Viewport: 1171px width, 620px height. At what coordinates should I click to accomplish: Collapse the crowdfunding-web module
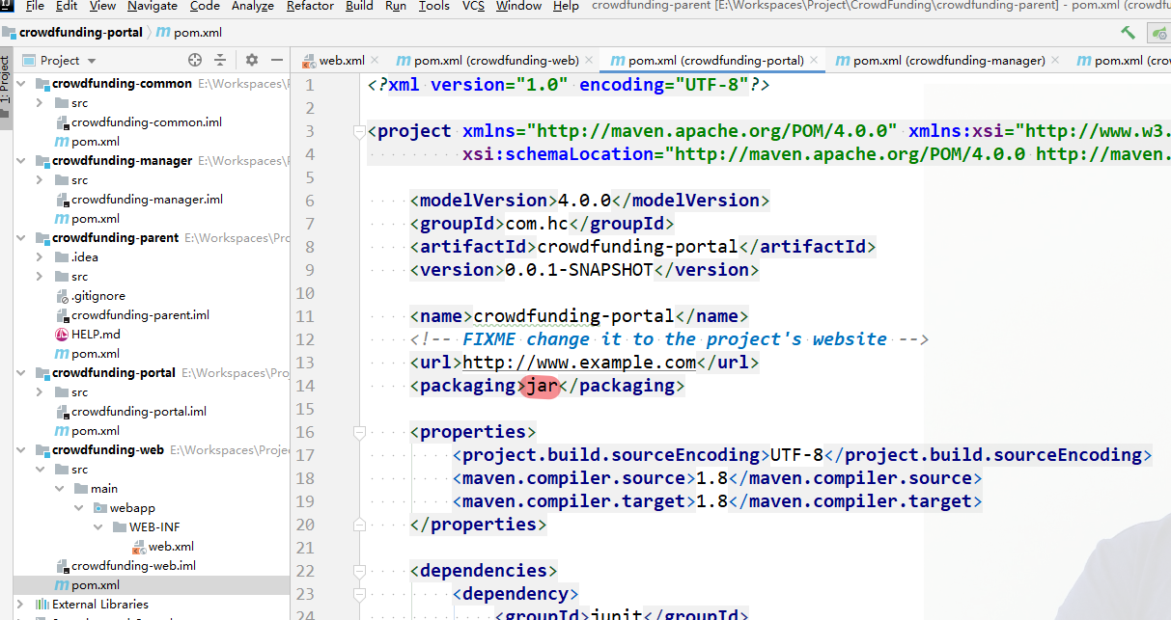click(21, 450)
